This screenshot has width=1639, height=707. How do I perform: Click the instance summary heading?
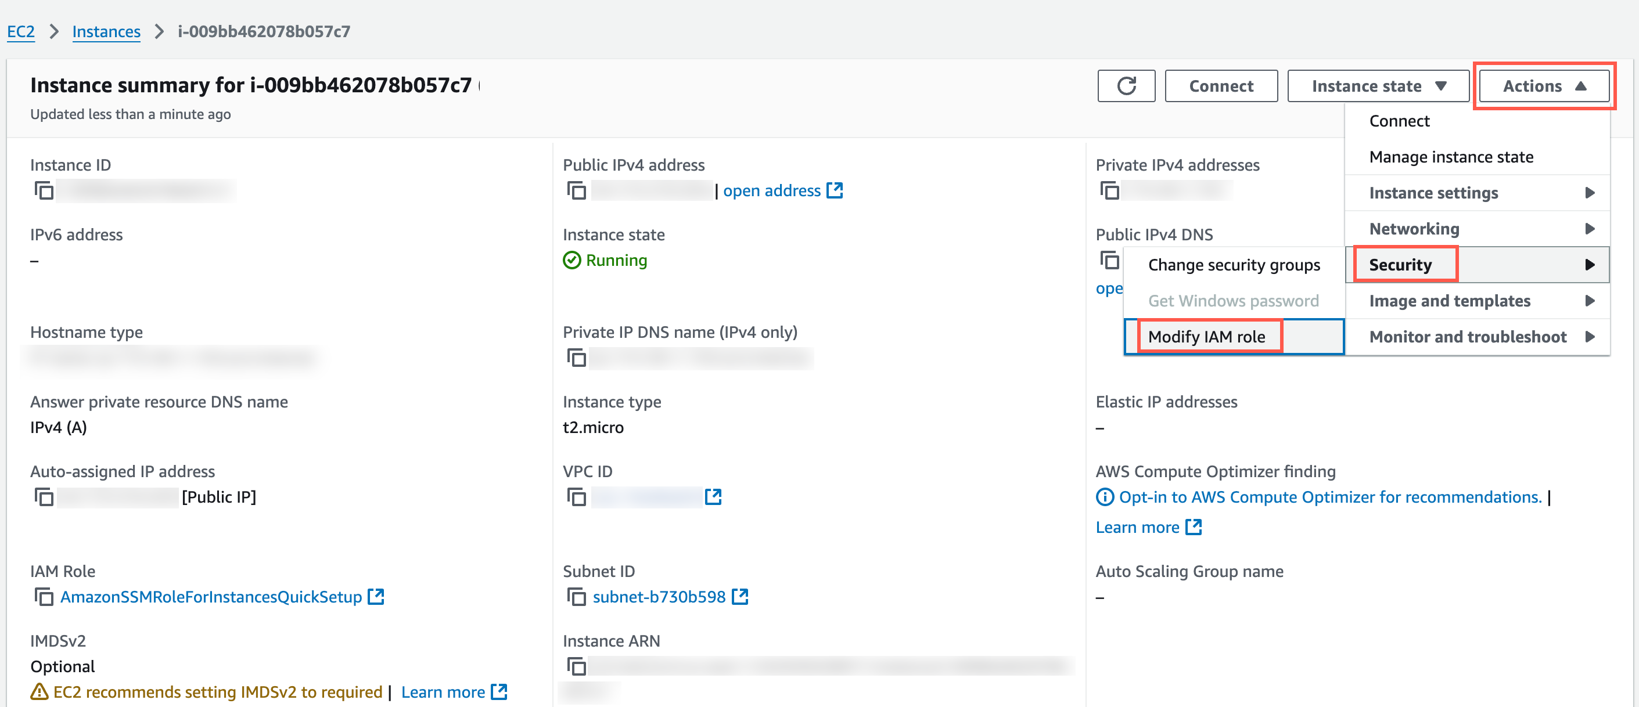point(251,85)
